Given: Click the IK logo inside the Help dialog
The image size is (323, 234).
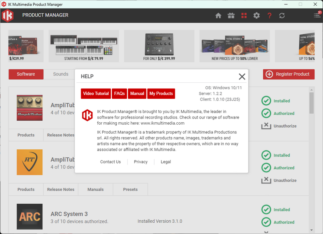Looking at the screenshot, I should (x=87, y=115).
